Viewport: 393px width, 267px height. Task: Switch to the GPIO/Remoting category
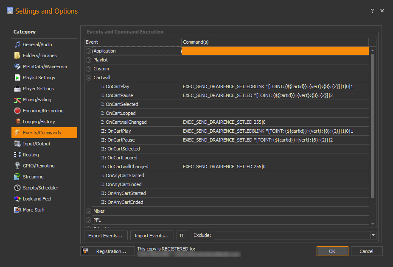39,166
